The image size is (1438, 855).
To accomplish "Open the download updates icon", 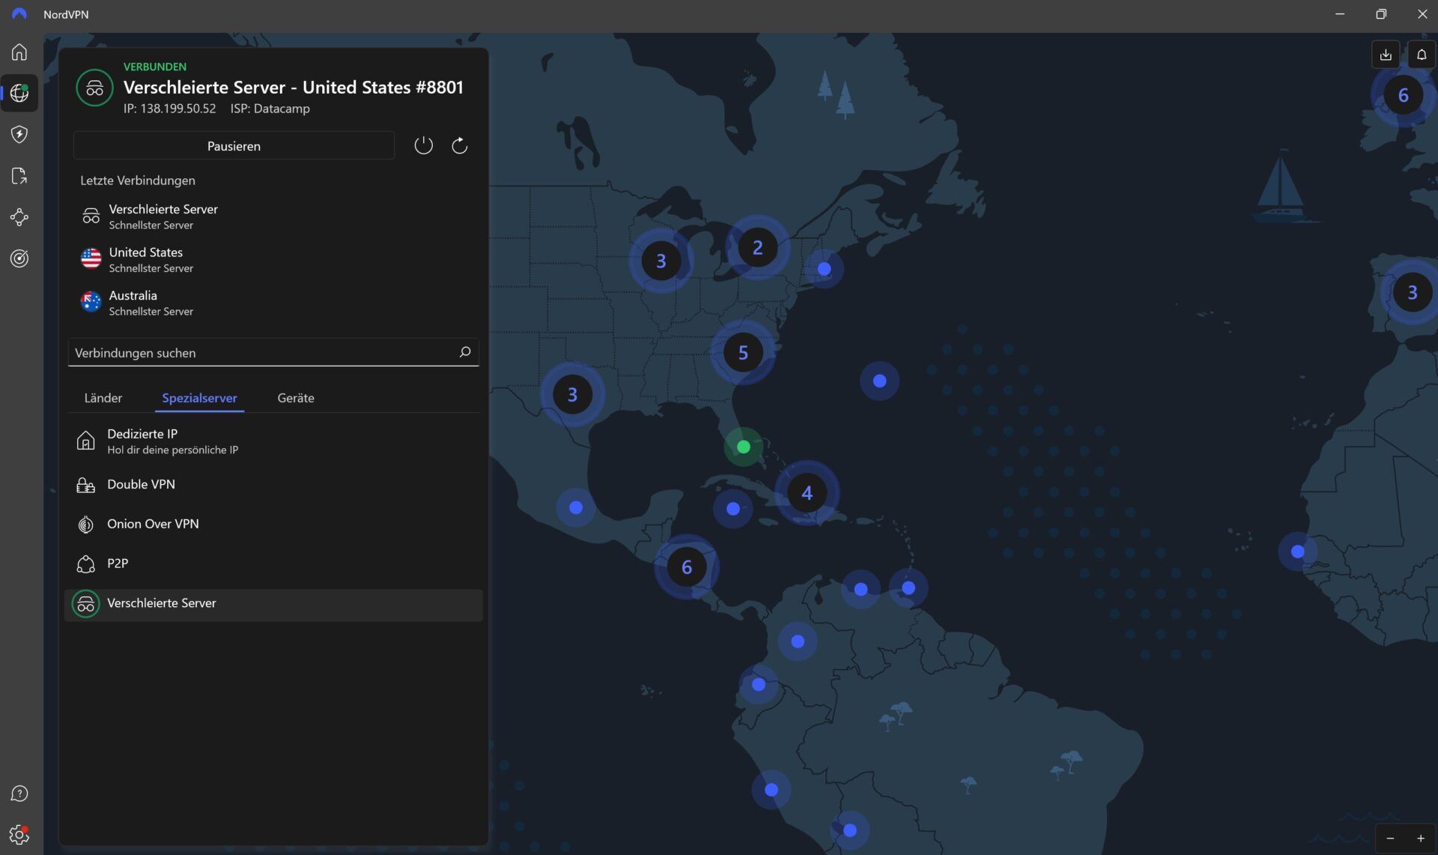I will click(1386, 55).
